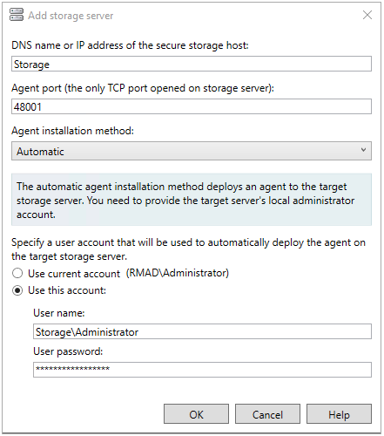Click the Cancel button
This screenshot has width=384, height=436.
267,414
